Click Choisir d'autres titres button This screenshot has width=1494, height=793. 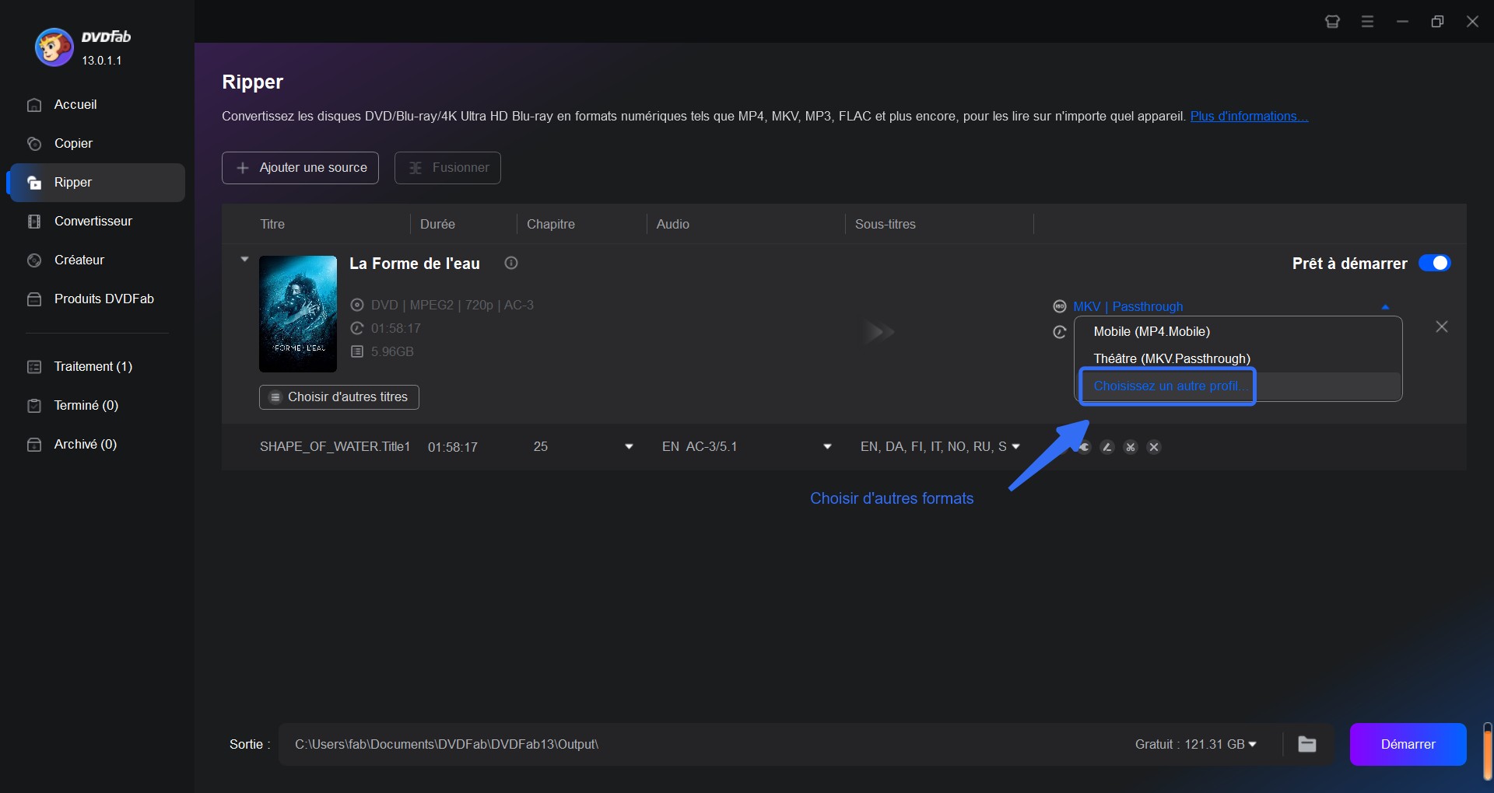[339, 397]
